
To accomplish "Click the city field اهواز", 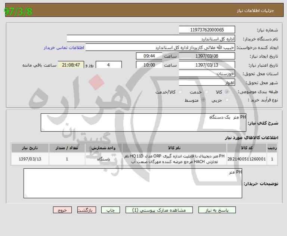I will pyautogui.click(x=207, y=82).
